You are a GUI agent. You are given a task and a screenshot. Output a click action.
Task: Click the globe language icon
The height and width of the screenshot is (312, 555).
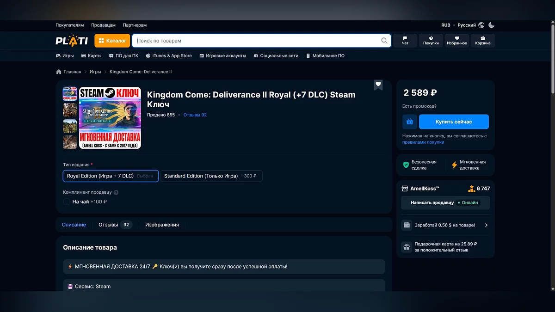pos(481,25)
